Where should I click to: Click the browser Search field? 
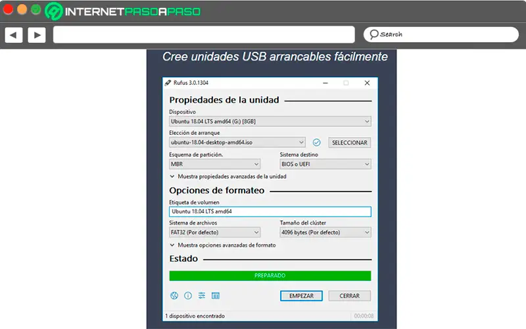point(441,35)
